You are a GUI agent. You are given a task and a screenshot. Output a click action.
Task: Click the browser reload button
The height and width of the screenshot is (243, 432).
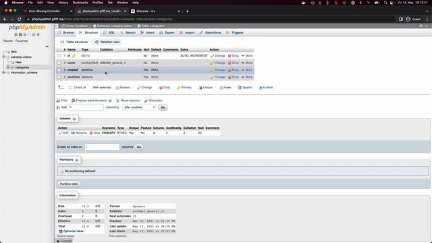click(x=20, y=19)
